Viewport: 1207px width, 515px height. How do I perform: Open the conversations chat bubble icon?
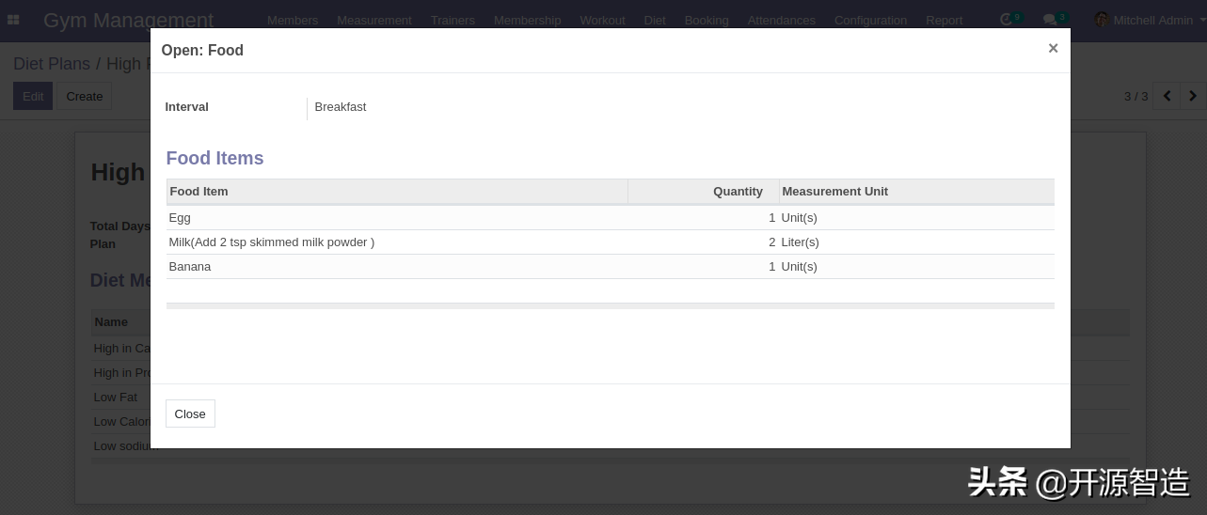click(1050, 20)
